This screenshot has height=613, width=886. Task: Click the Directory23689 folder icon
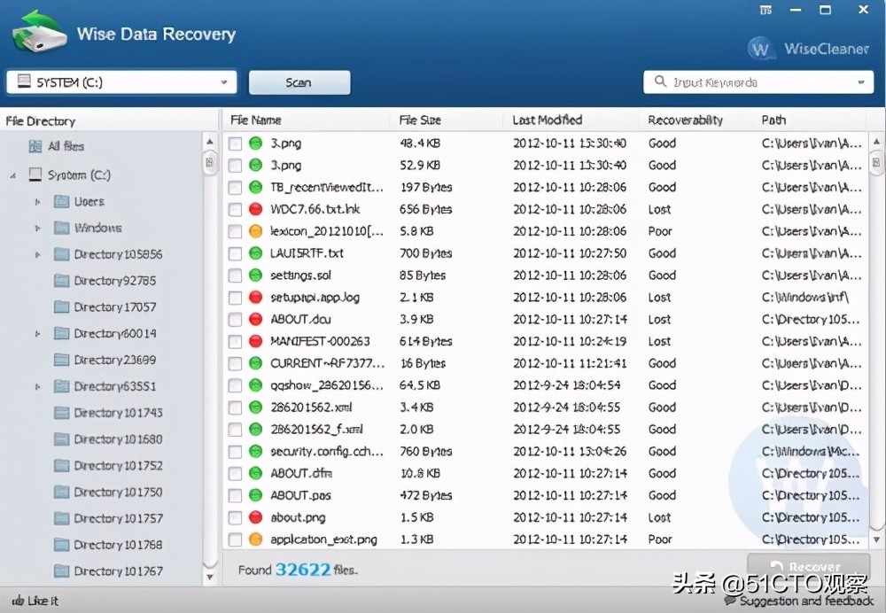pyautogui.click(x=62, y=360)
